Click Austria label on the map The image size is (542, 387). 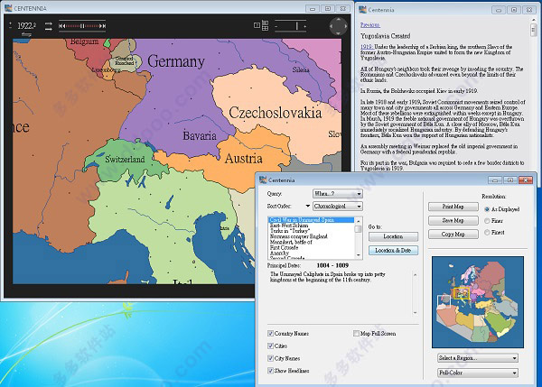(243, 159)
